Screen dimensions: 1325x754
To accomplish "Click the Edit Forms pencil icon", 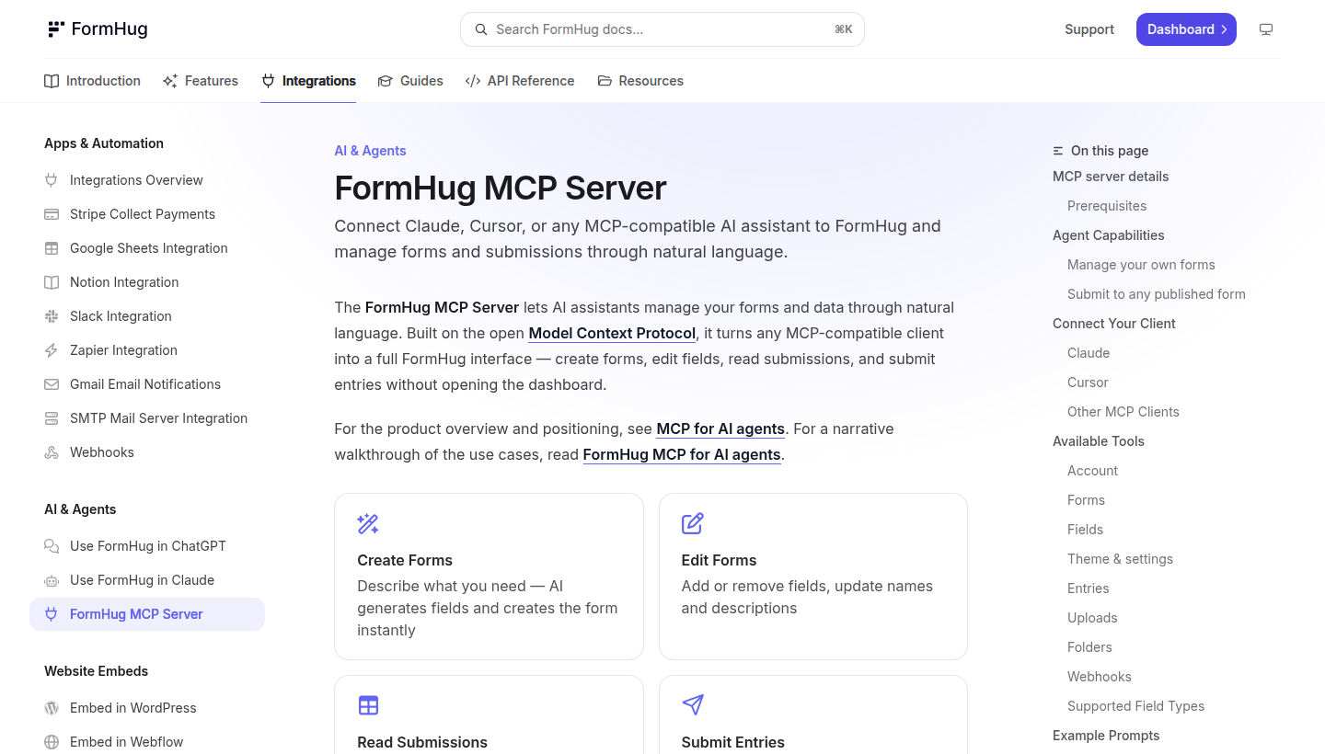I will (x=693, y=524).
